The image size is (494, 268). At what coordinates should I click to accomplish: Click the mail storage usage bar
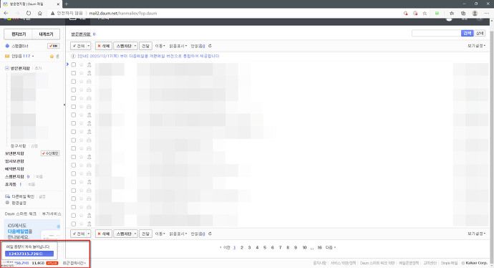(x=29, y=254)
